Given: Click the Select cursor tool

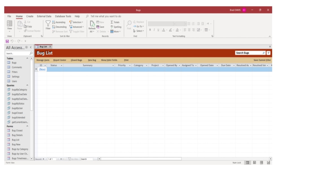Looking at the screenshot, I should click(x=139, y=31).
